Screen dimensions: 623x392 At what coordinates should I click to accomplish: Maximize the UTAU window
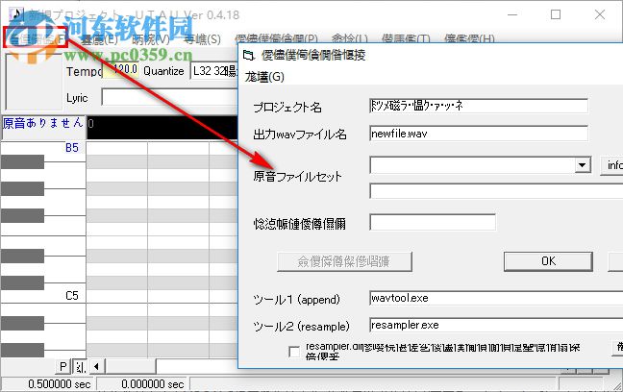[x=556, y=14]
